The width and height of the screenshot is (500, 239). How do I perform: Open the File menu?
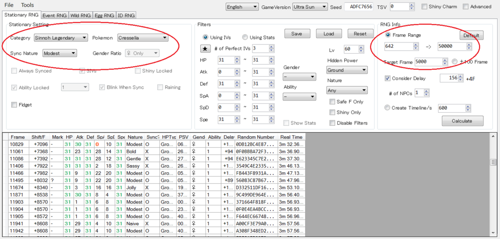click(x=9, y=5)
